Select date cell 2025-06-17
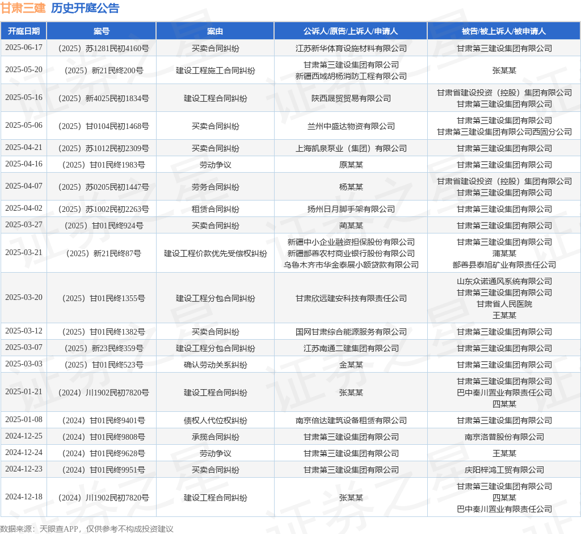This screenshot has height=534, width=581. tap(24, 48)
